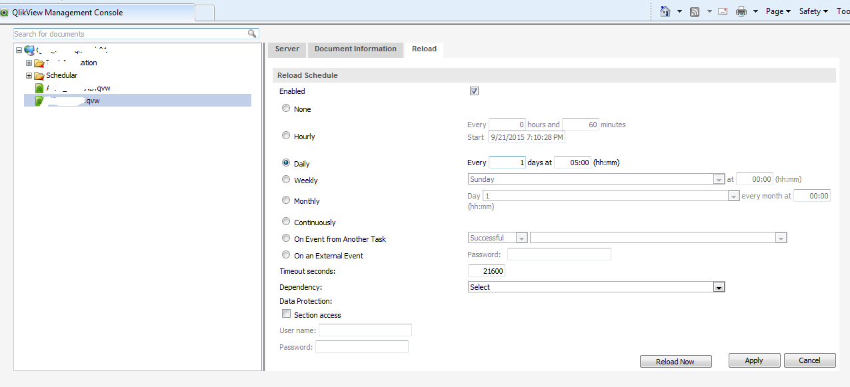
Task: Collapse the server root tree node
Action: [19, 50]
